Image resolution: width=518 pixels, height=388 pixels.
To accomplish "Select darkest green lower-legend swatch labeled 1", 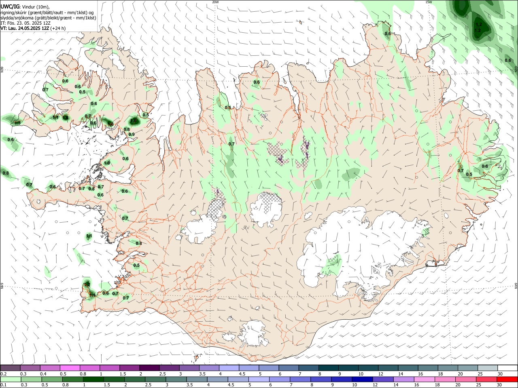I will point(93,379).
